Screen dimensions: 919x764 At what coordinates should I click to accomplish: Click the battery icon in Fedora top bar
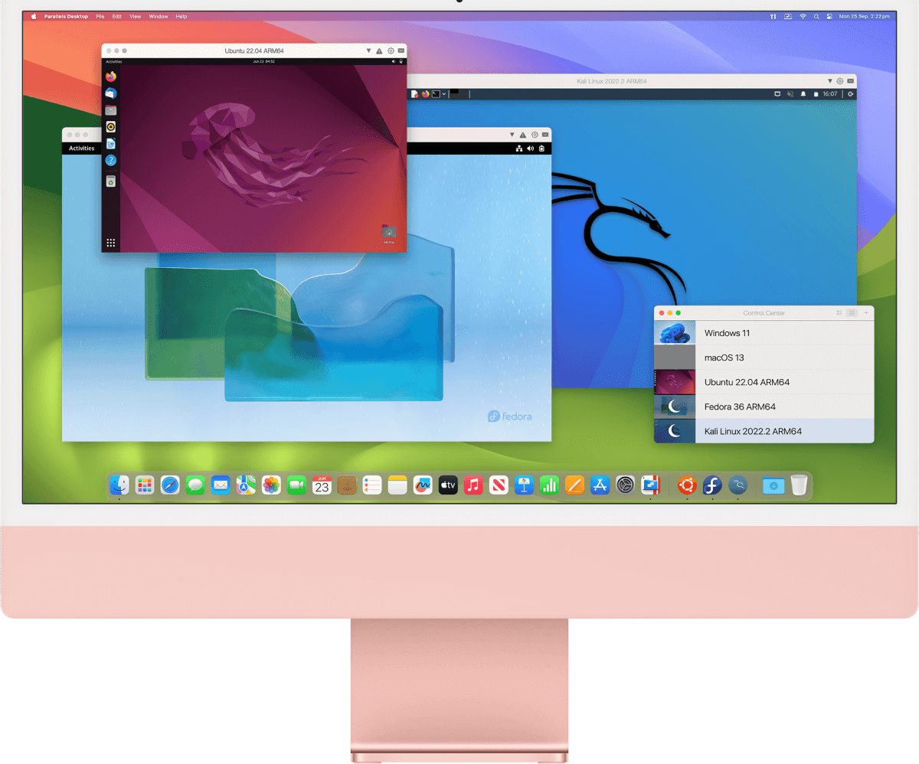(541, 149)
